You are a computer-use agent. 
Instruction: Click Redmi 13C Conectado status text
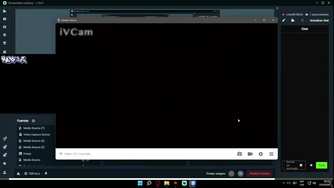coord(77,154)
